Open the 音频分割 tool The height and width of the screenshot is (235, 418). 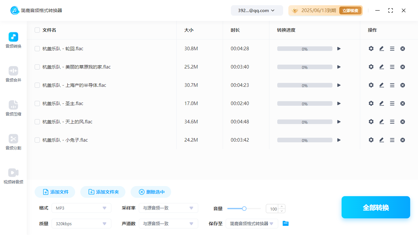[13, 142]
